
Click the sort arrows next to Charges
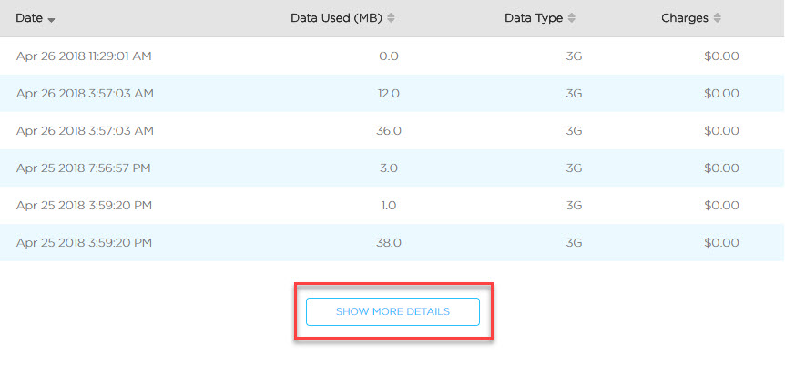coord(717,18)
